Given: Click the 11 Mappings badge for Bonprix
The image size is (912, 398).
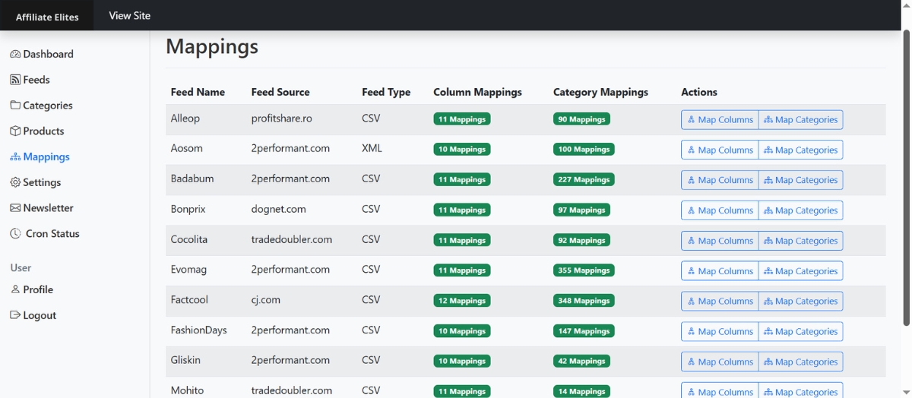Looking at the screenshot, I should point(462,210).
